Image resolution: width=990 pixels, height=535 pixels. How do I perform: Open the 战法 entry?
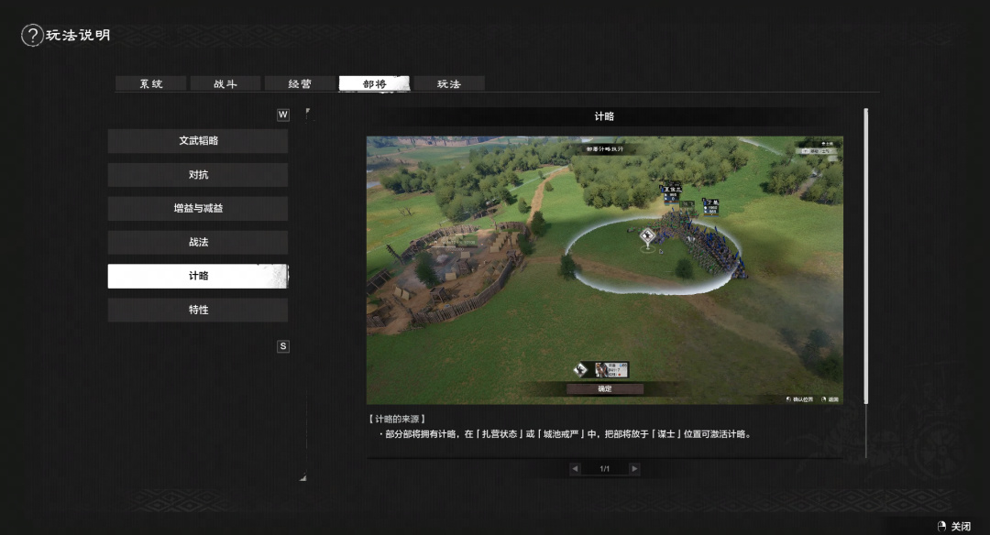pyautogui.click(x=198, y=242)
